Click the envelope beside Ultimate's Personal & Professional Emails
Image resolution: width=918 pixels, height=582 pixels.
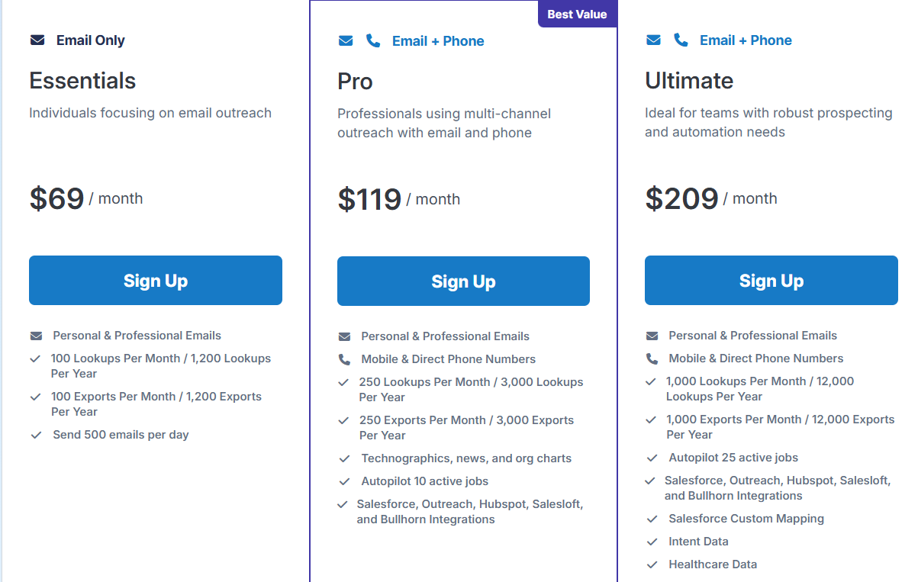coord(651,335)
